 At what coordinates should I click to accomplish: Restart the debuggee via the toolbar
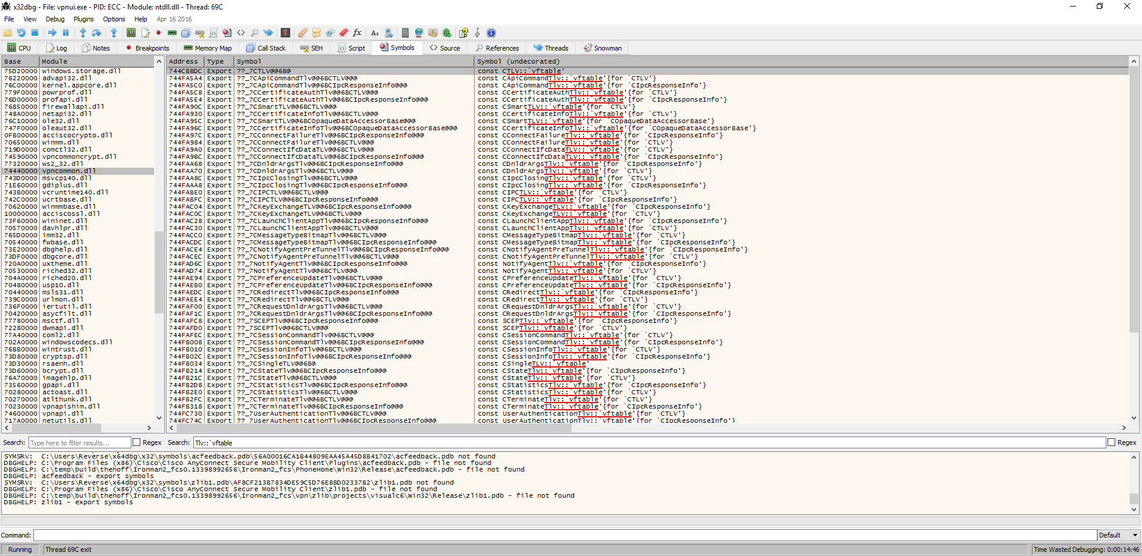point(21,33)
